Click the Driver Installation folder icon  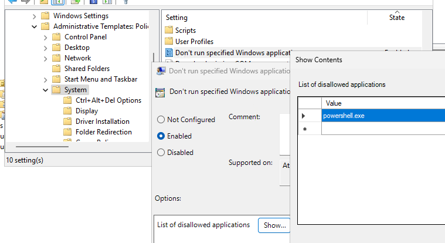coord(68,122)
